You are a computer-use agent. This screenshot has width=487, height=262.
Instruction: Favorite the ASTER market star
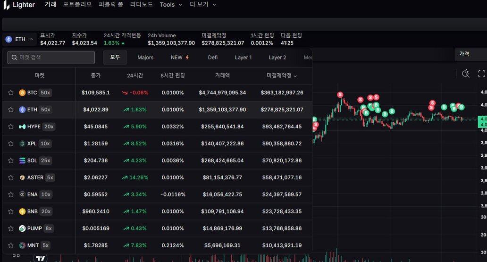[10, 177]
